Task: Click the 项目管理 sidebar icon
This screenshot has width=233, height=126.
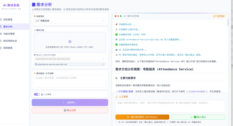Action: (x=1, y=20)
